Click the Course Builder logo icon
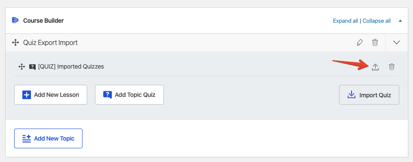413x162 pixels. coord(15,20)
